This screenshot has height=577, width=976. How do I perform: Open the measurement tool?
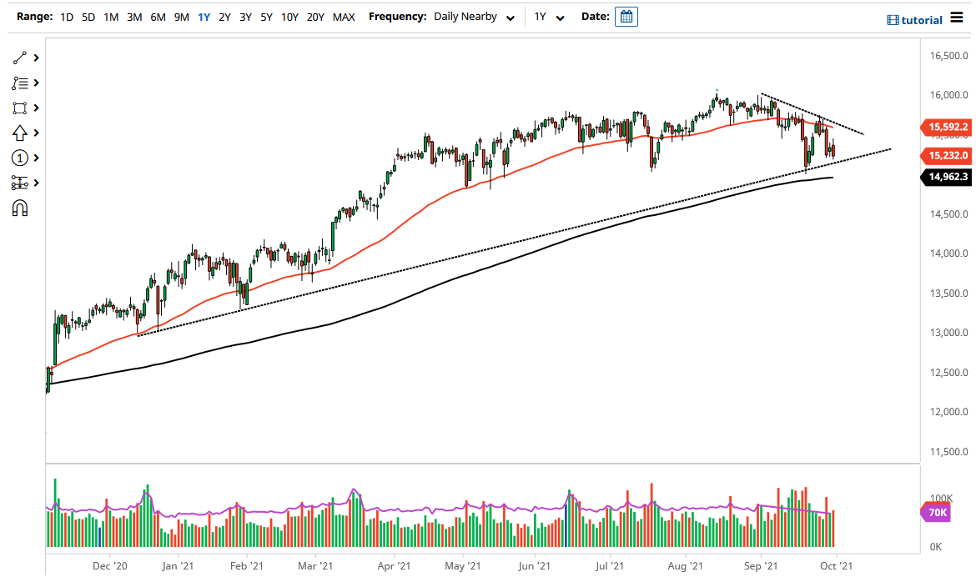[x=18, y=183]
